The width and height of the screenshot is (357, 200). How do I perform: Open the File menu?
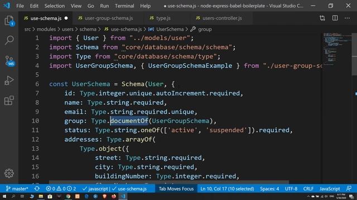click(x=20, y=6)
